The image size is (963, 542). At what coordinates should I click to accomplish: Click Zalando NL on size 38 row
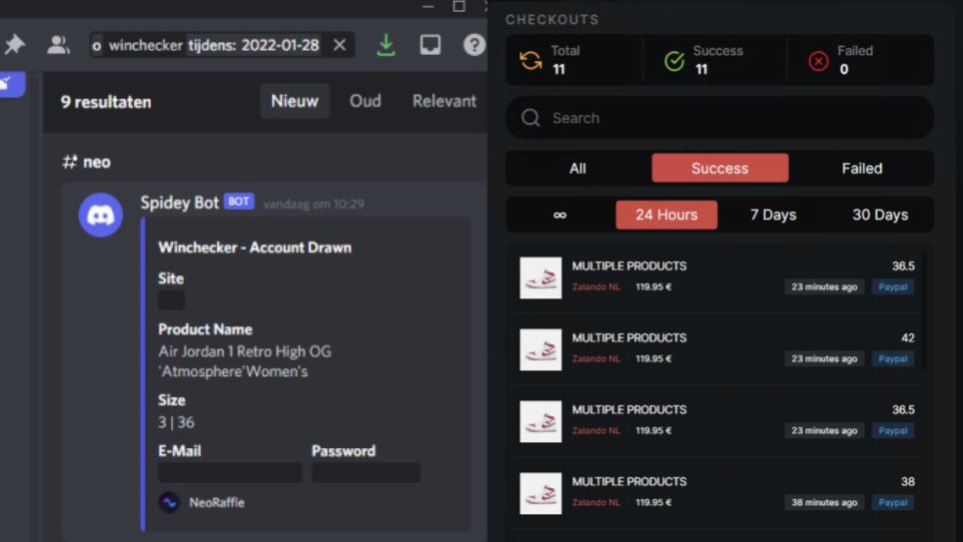coord(595,502)
